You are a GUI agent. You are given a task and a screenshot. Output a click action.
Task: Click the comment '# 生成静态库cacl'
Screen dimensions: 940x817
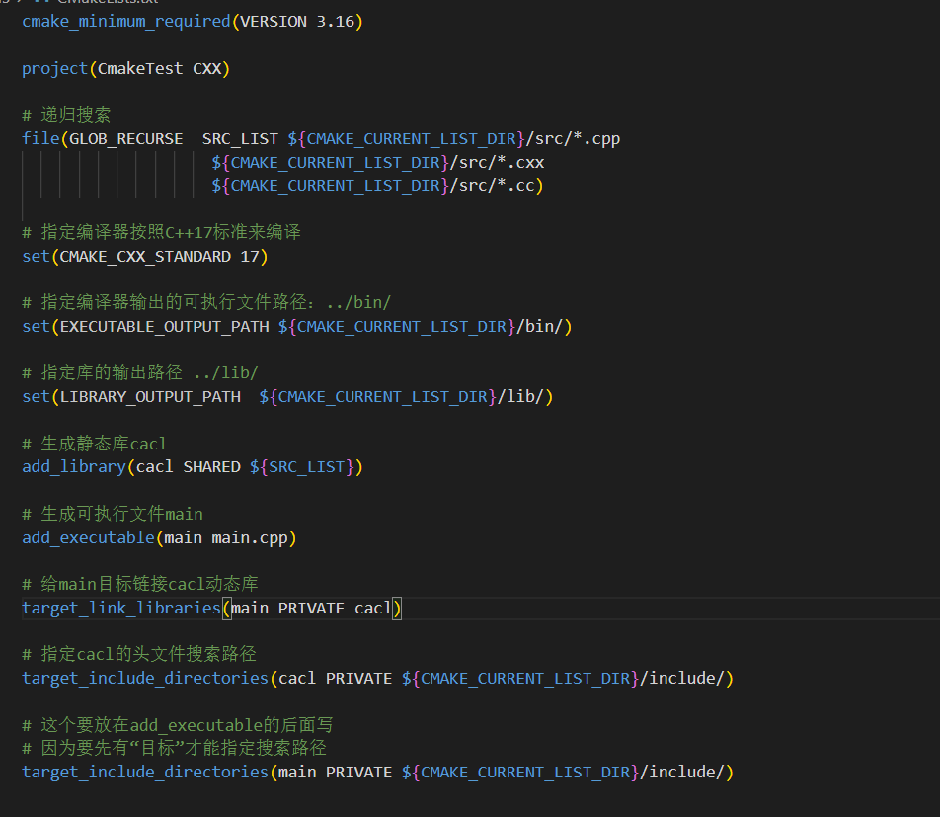click(94, 444)
